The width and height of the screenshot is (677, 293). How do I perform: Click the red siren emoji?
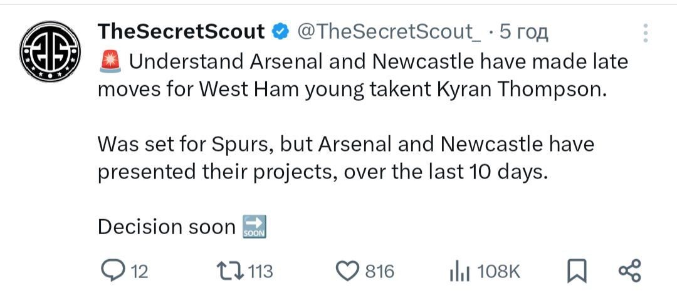[x=110, y=62]
